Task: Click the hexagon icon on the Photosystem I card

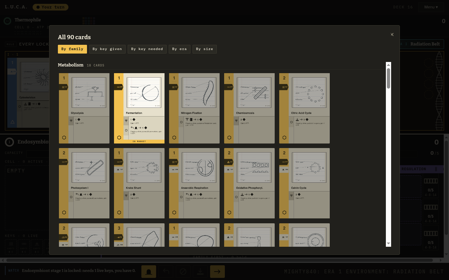Action: [64, 212]
